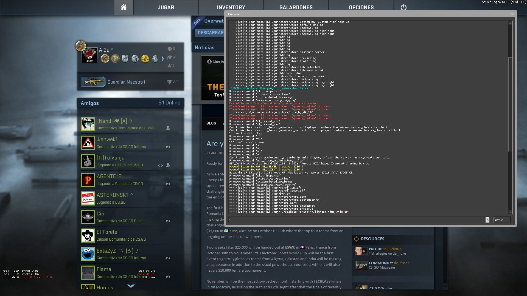The width and height of the screenshot is (527, 296).
Task: Open the nEiLZiNHo pro tip link
Action: [x=393, y=249]
